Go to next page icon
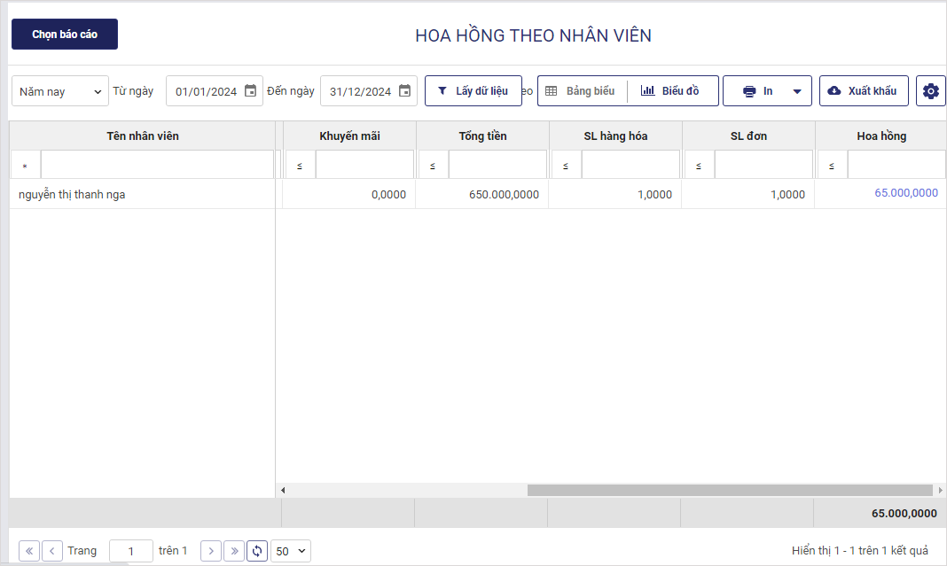Screen dimensions: 947x566 point(211,551)
